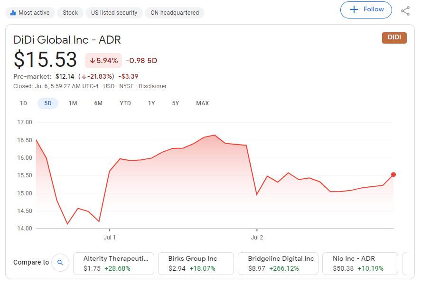Click the red endpoint marker on chart
The image size is (421, 284).
tap(393, 174)
